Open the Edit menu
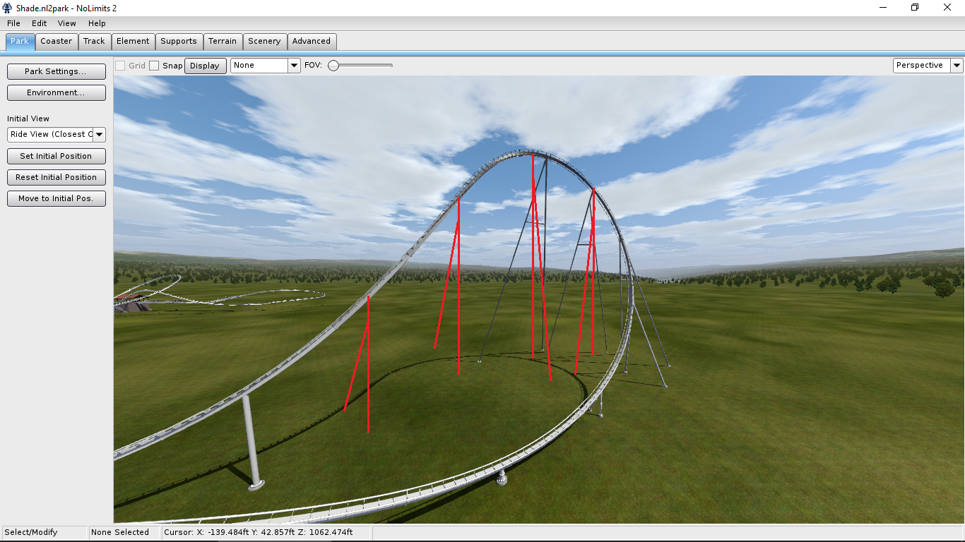 click(x=39, y=23)
